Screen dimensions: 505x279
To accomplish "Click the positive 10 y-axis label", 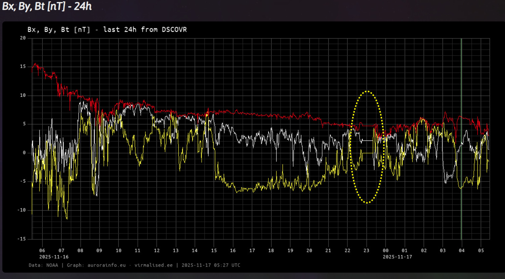I will click(23, 95).
